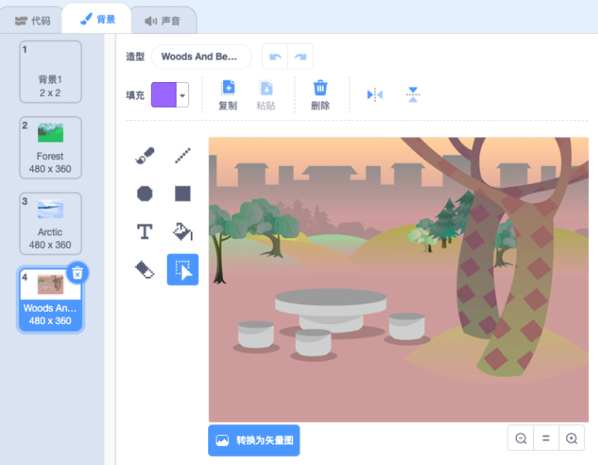Edit the costume name field
Viewport: 598px width, 465px height.
(202, 56)
